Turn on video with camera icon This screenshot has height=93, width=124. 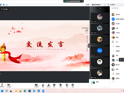[9, 86]
